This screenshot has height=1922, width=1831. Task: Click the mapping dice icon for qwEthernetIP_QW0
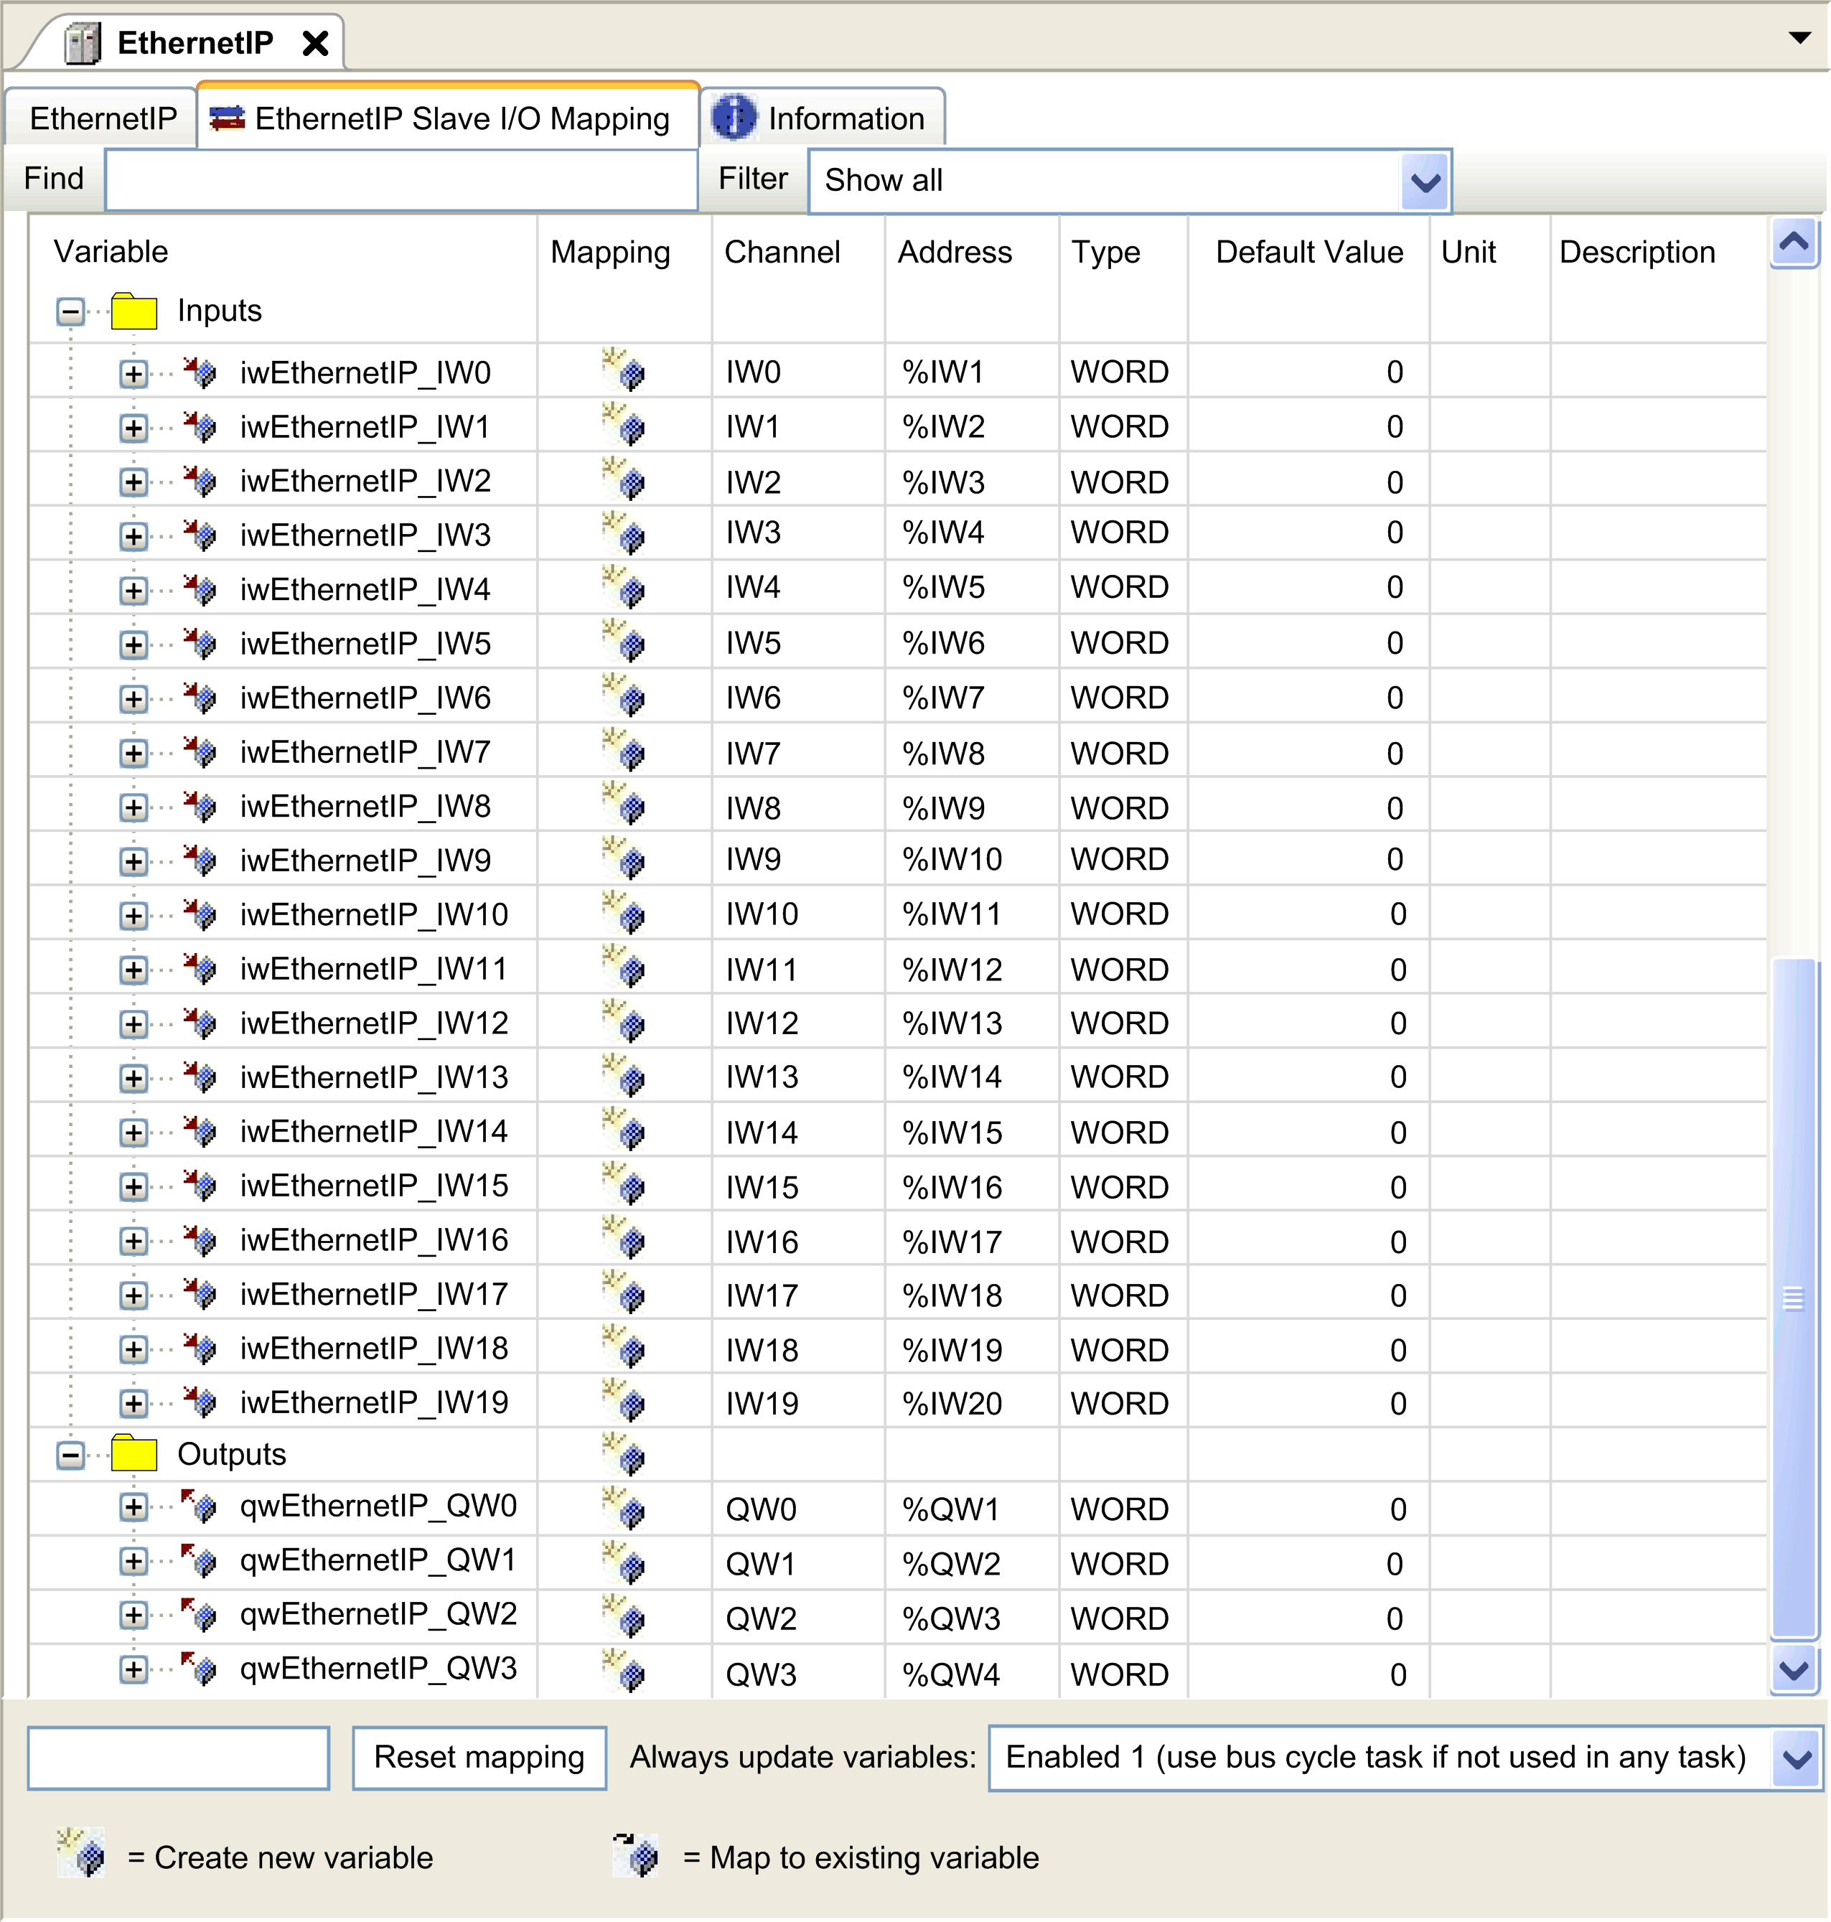[x=624, y=1508]
